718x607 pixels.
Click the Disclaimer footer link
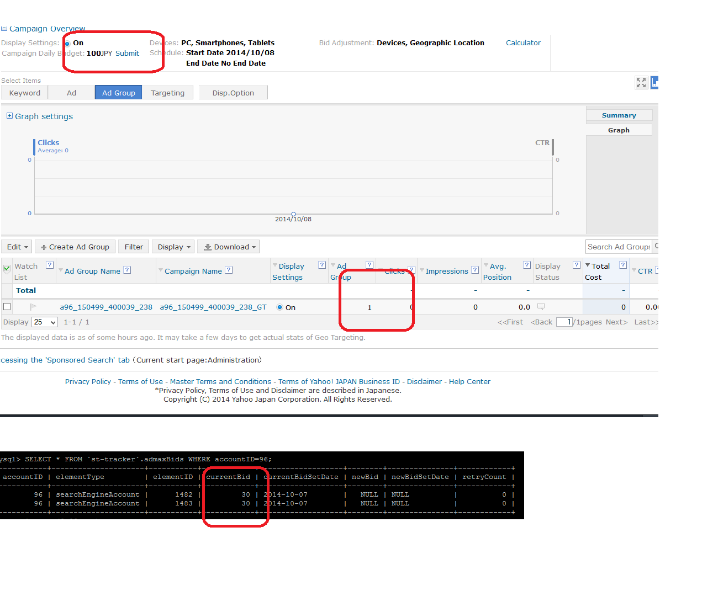[x=425, y=381]
